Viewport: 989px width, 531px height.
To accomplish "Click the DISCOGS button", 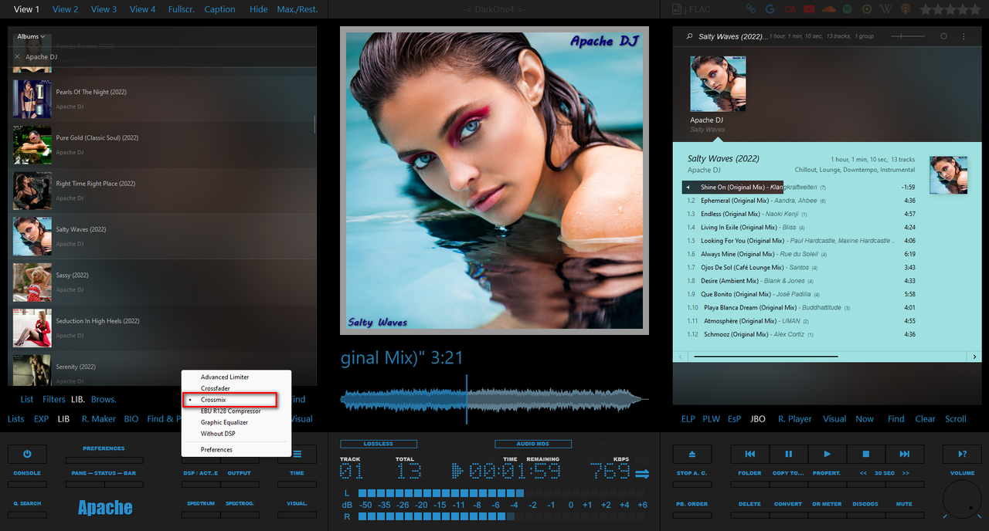I will [865, 504].
